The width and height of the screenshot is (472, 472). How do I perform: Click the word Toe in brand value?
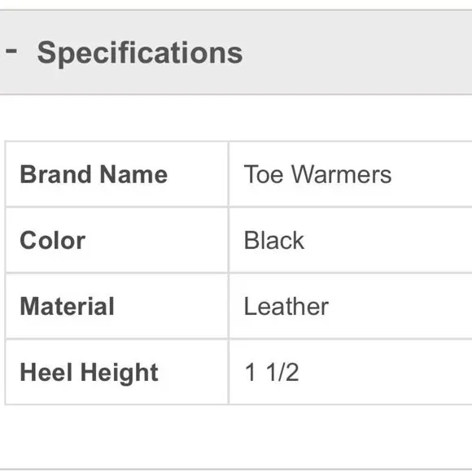click(264, 174)
